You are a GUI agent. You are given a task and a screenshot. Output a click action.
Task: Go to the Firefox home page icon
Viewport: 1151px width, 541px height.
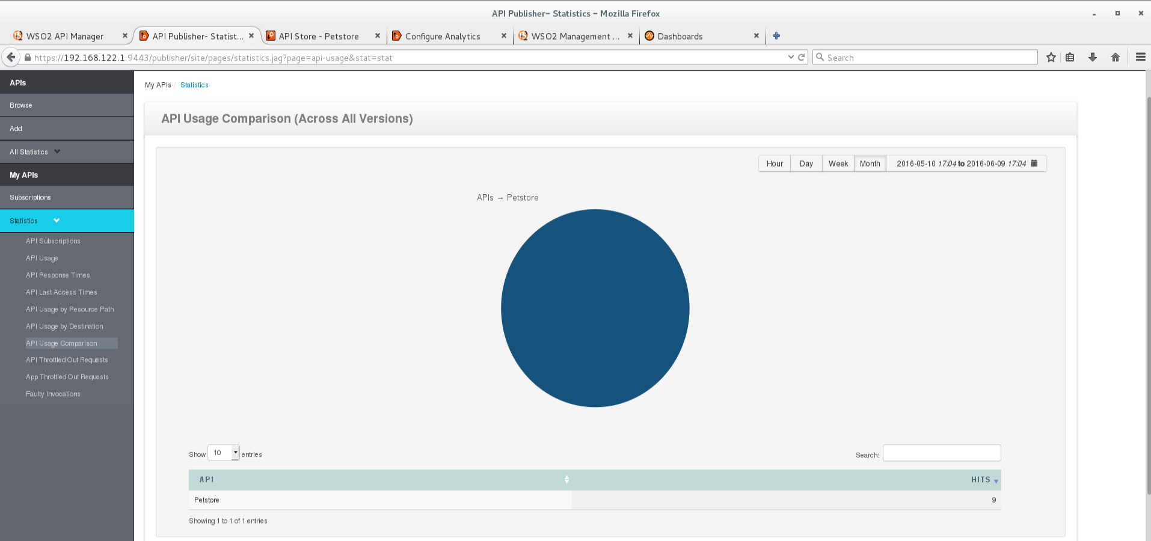pyautogui.click(x=1116, y=57)
